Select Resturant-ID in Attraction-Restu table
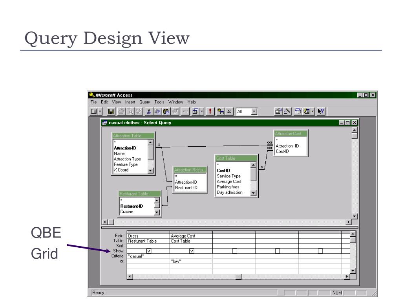The width and height of the screenshot is (402, 302). (x=186, y=188)
